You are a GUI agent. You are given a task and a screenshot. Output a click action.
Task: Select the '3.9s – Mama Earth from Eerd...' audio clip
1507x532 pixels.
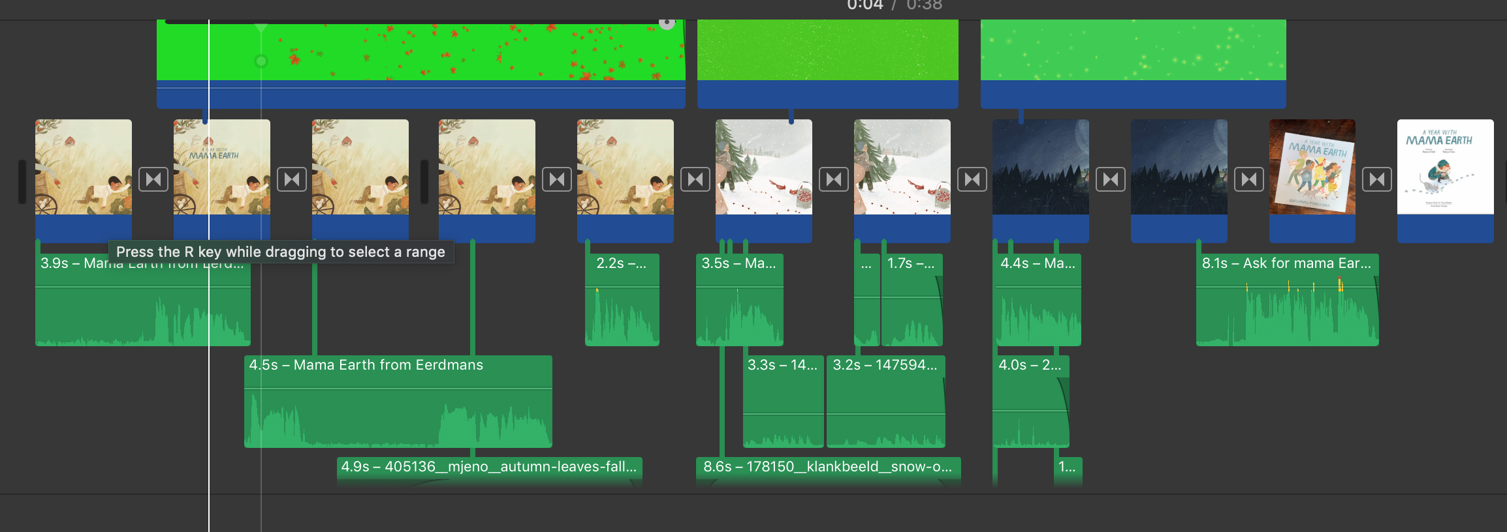pyautogui.click(x=143, y=300)
